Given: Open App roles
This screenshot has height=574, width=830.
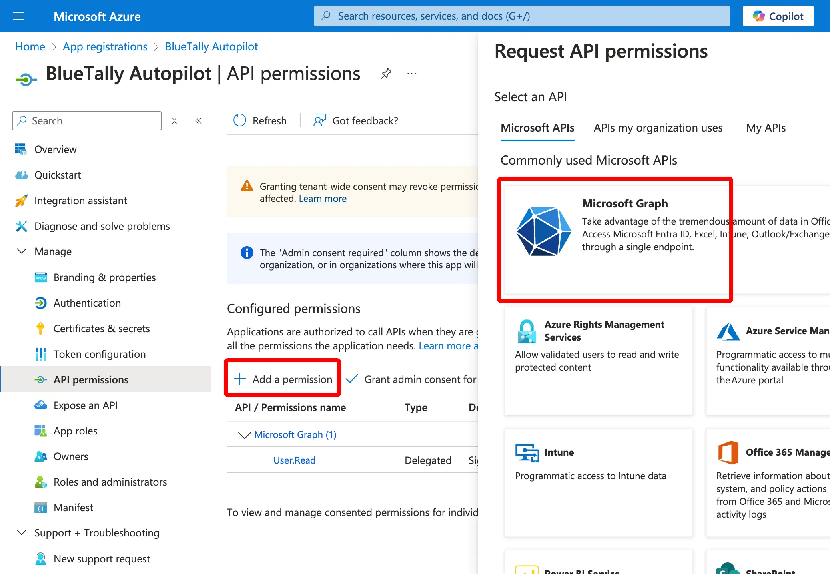Looking at the screenshot, I should tap(75, 431).
